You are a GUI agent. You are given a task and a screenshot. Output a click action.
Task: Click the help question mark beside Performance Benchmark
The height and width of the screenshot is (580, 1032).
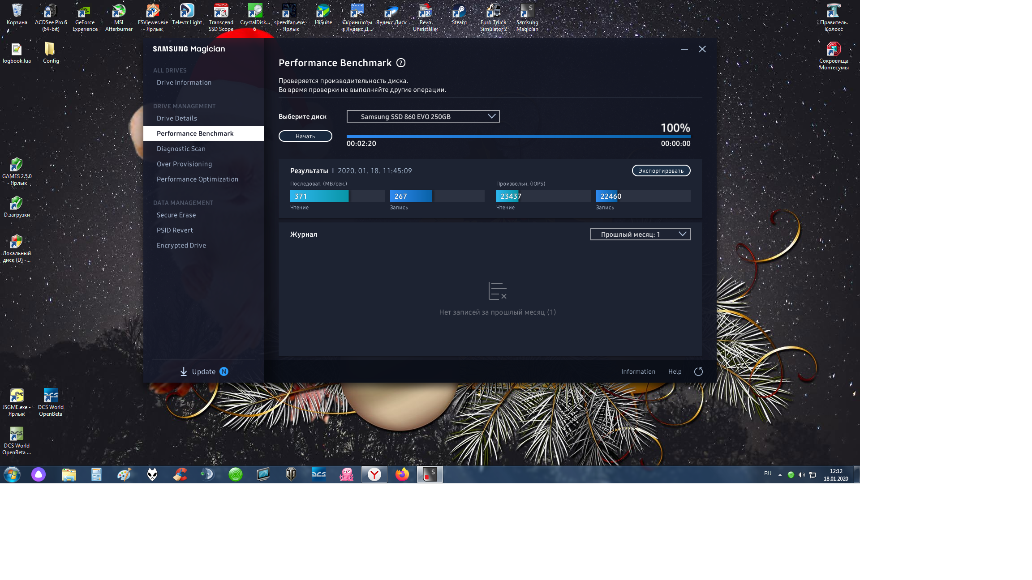(x=401, y=63)
